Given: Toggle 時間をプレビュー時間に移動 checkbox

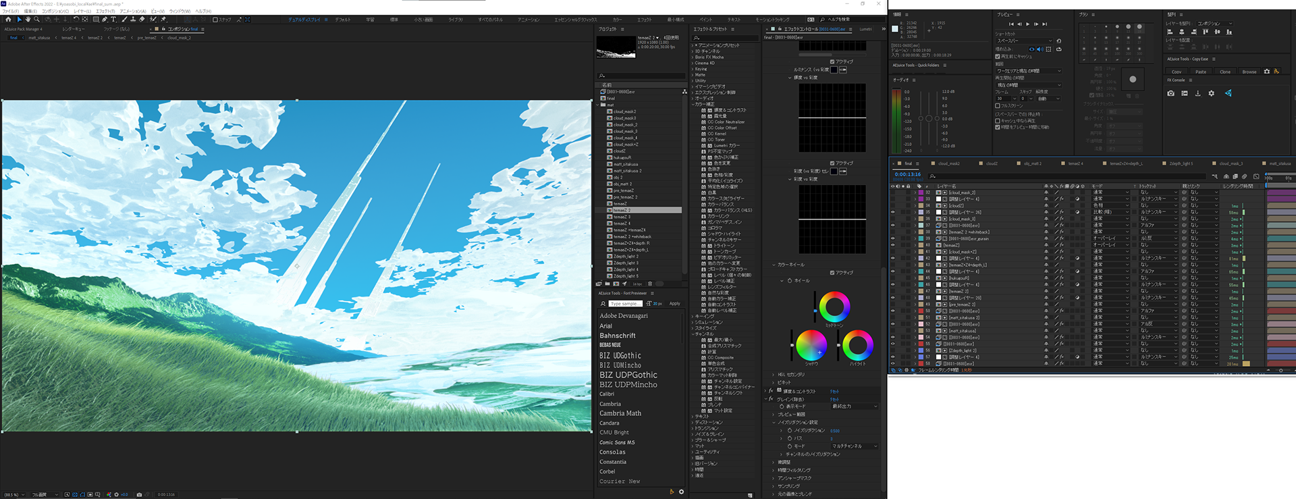Looking at the screenshot, I should [x=998, y=127].
